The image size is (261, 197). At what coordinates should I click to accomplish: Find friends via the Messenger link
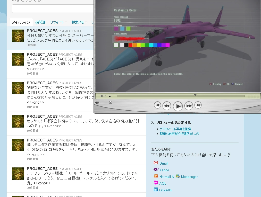click(189, 177)
